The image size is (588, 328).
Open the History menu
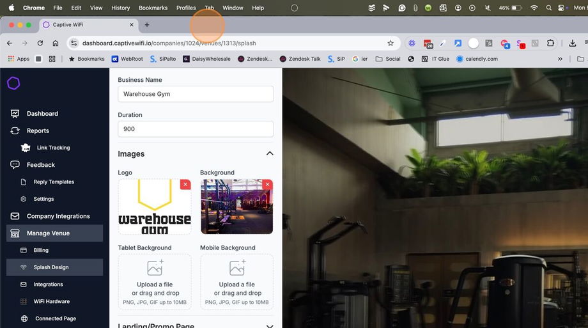point(120,8)
